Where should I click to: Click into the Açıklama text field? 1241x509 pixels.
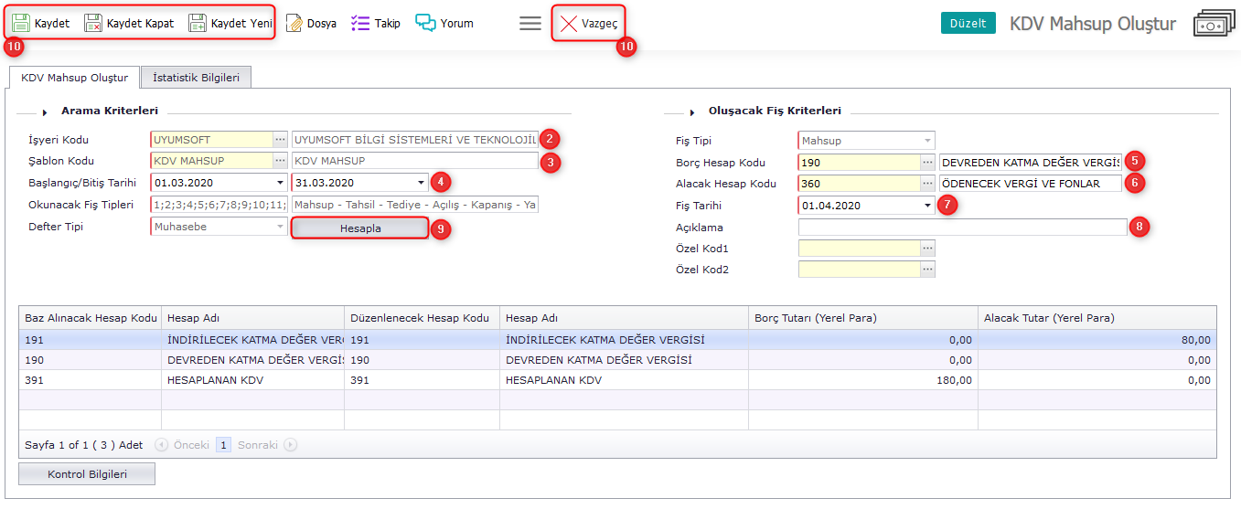coord(962,228)
